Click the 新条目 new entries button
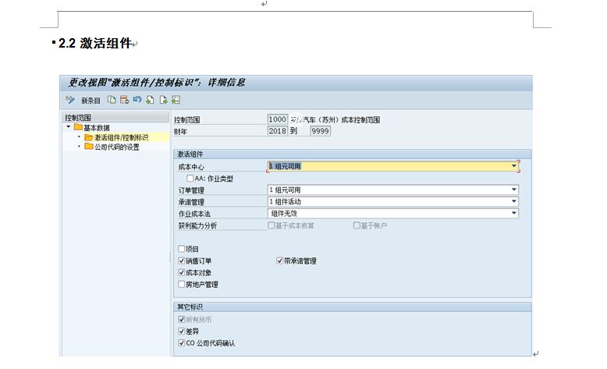Screen dimensions: 607x369 click(91, 101)
